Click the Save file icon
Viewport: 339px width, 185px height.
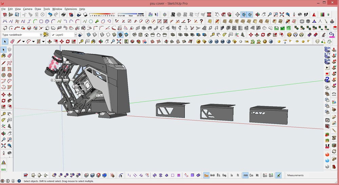click(16, 15)
